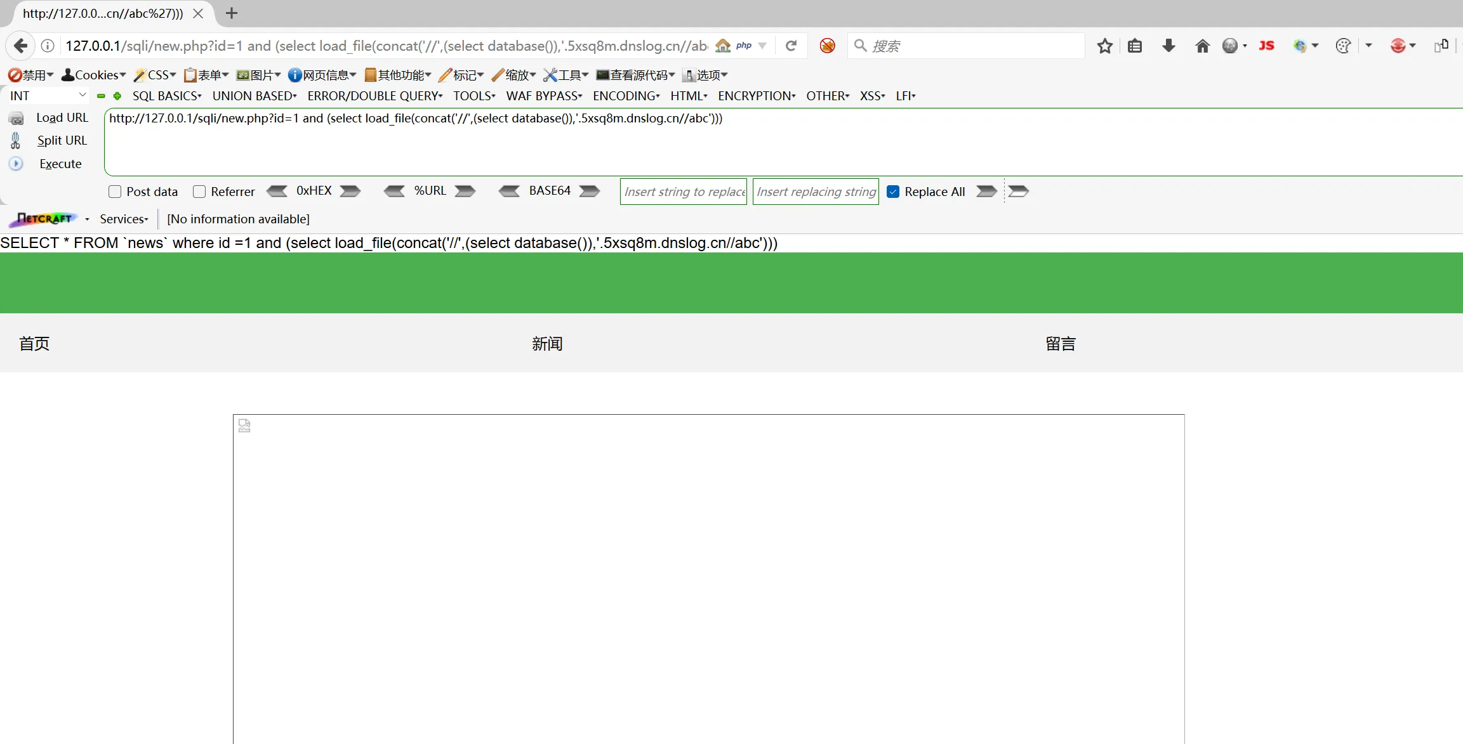Viewport: 1463px width, 744px height.
Task: Click the Load URL button
Action: tap(62, 117)
